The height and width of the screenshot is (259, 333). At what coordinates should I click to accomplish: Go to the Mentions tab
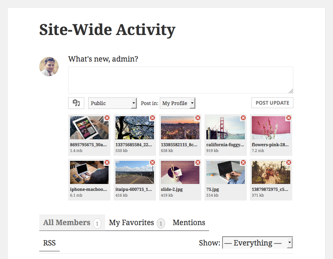[x=189, y=222]
